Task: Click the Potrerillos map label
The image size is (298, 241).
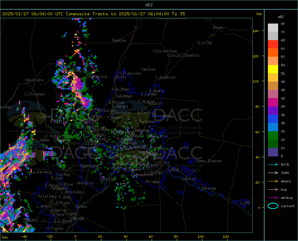Action: (61, 136)
